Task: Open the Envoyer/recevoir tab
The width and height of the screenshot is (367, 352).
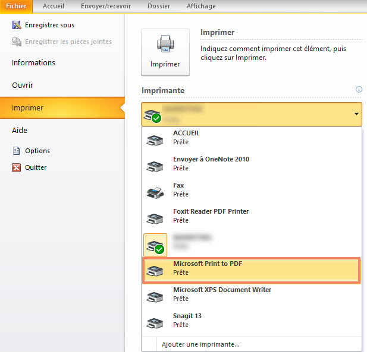Action: coord(106,6)
